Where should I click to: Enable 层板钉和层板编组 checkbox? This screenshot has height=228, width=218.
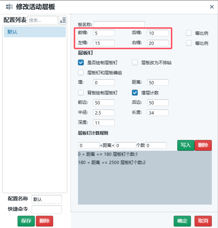(81, 73)
